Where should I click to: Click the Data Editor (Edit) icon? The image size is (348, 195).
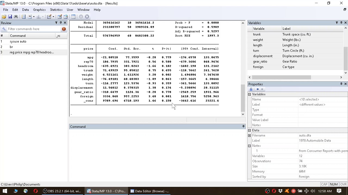(60, 17)
